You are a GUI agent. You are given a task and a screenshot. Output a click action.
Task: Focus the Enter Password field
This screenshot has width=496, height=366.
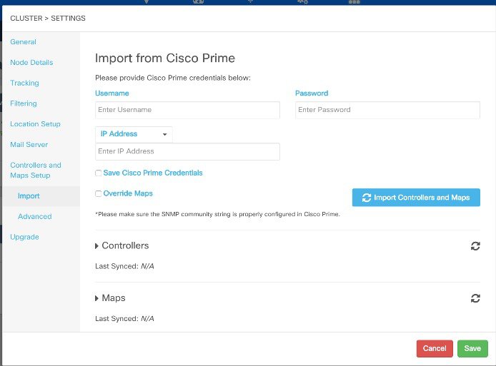pos(387,110)
